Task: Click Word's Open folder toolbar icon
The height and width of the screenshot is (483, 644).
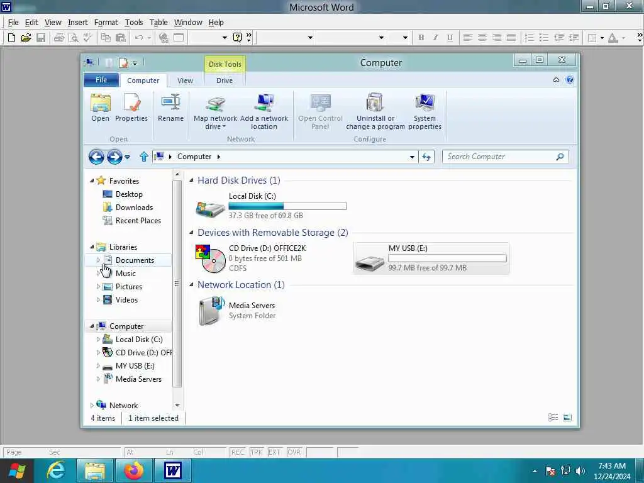Action: (x=26, y=38)
